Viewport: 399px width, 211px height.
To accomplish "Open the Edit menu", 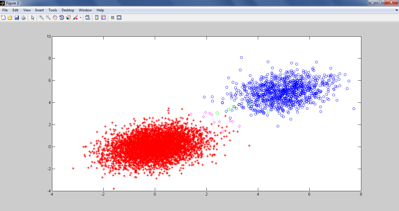I will pos(15,10).
